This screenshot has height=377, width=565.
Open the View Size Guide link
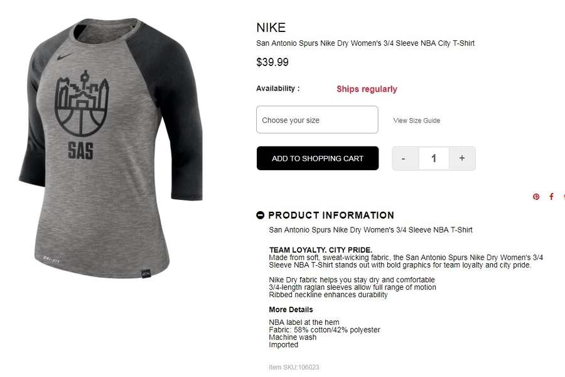click(x=417, y=121)
